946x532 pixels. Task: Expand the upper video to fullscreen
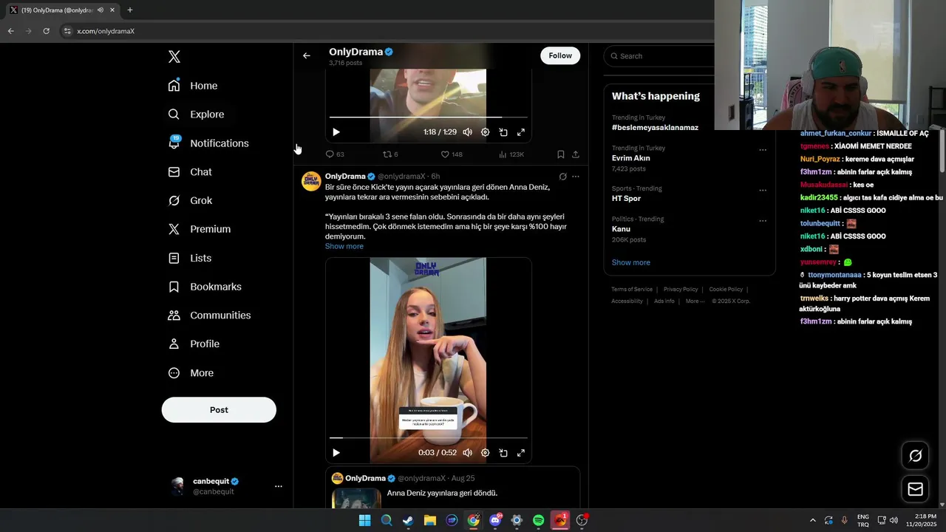coord(520,132)
